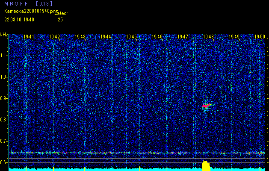Click the red meteor echo in the spectrogram
The height and width of the screenshot is (171, 269).
click(x=206, y=106)
